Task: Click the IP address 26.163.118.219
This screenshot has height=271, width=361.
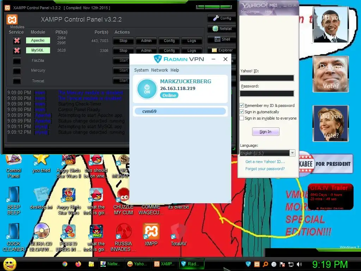Action: click(x=178, y=89)
